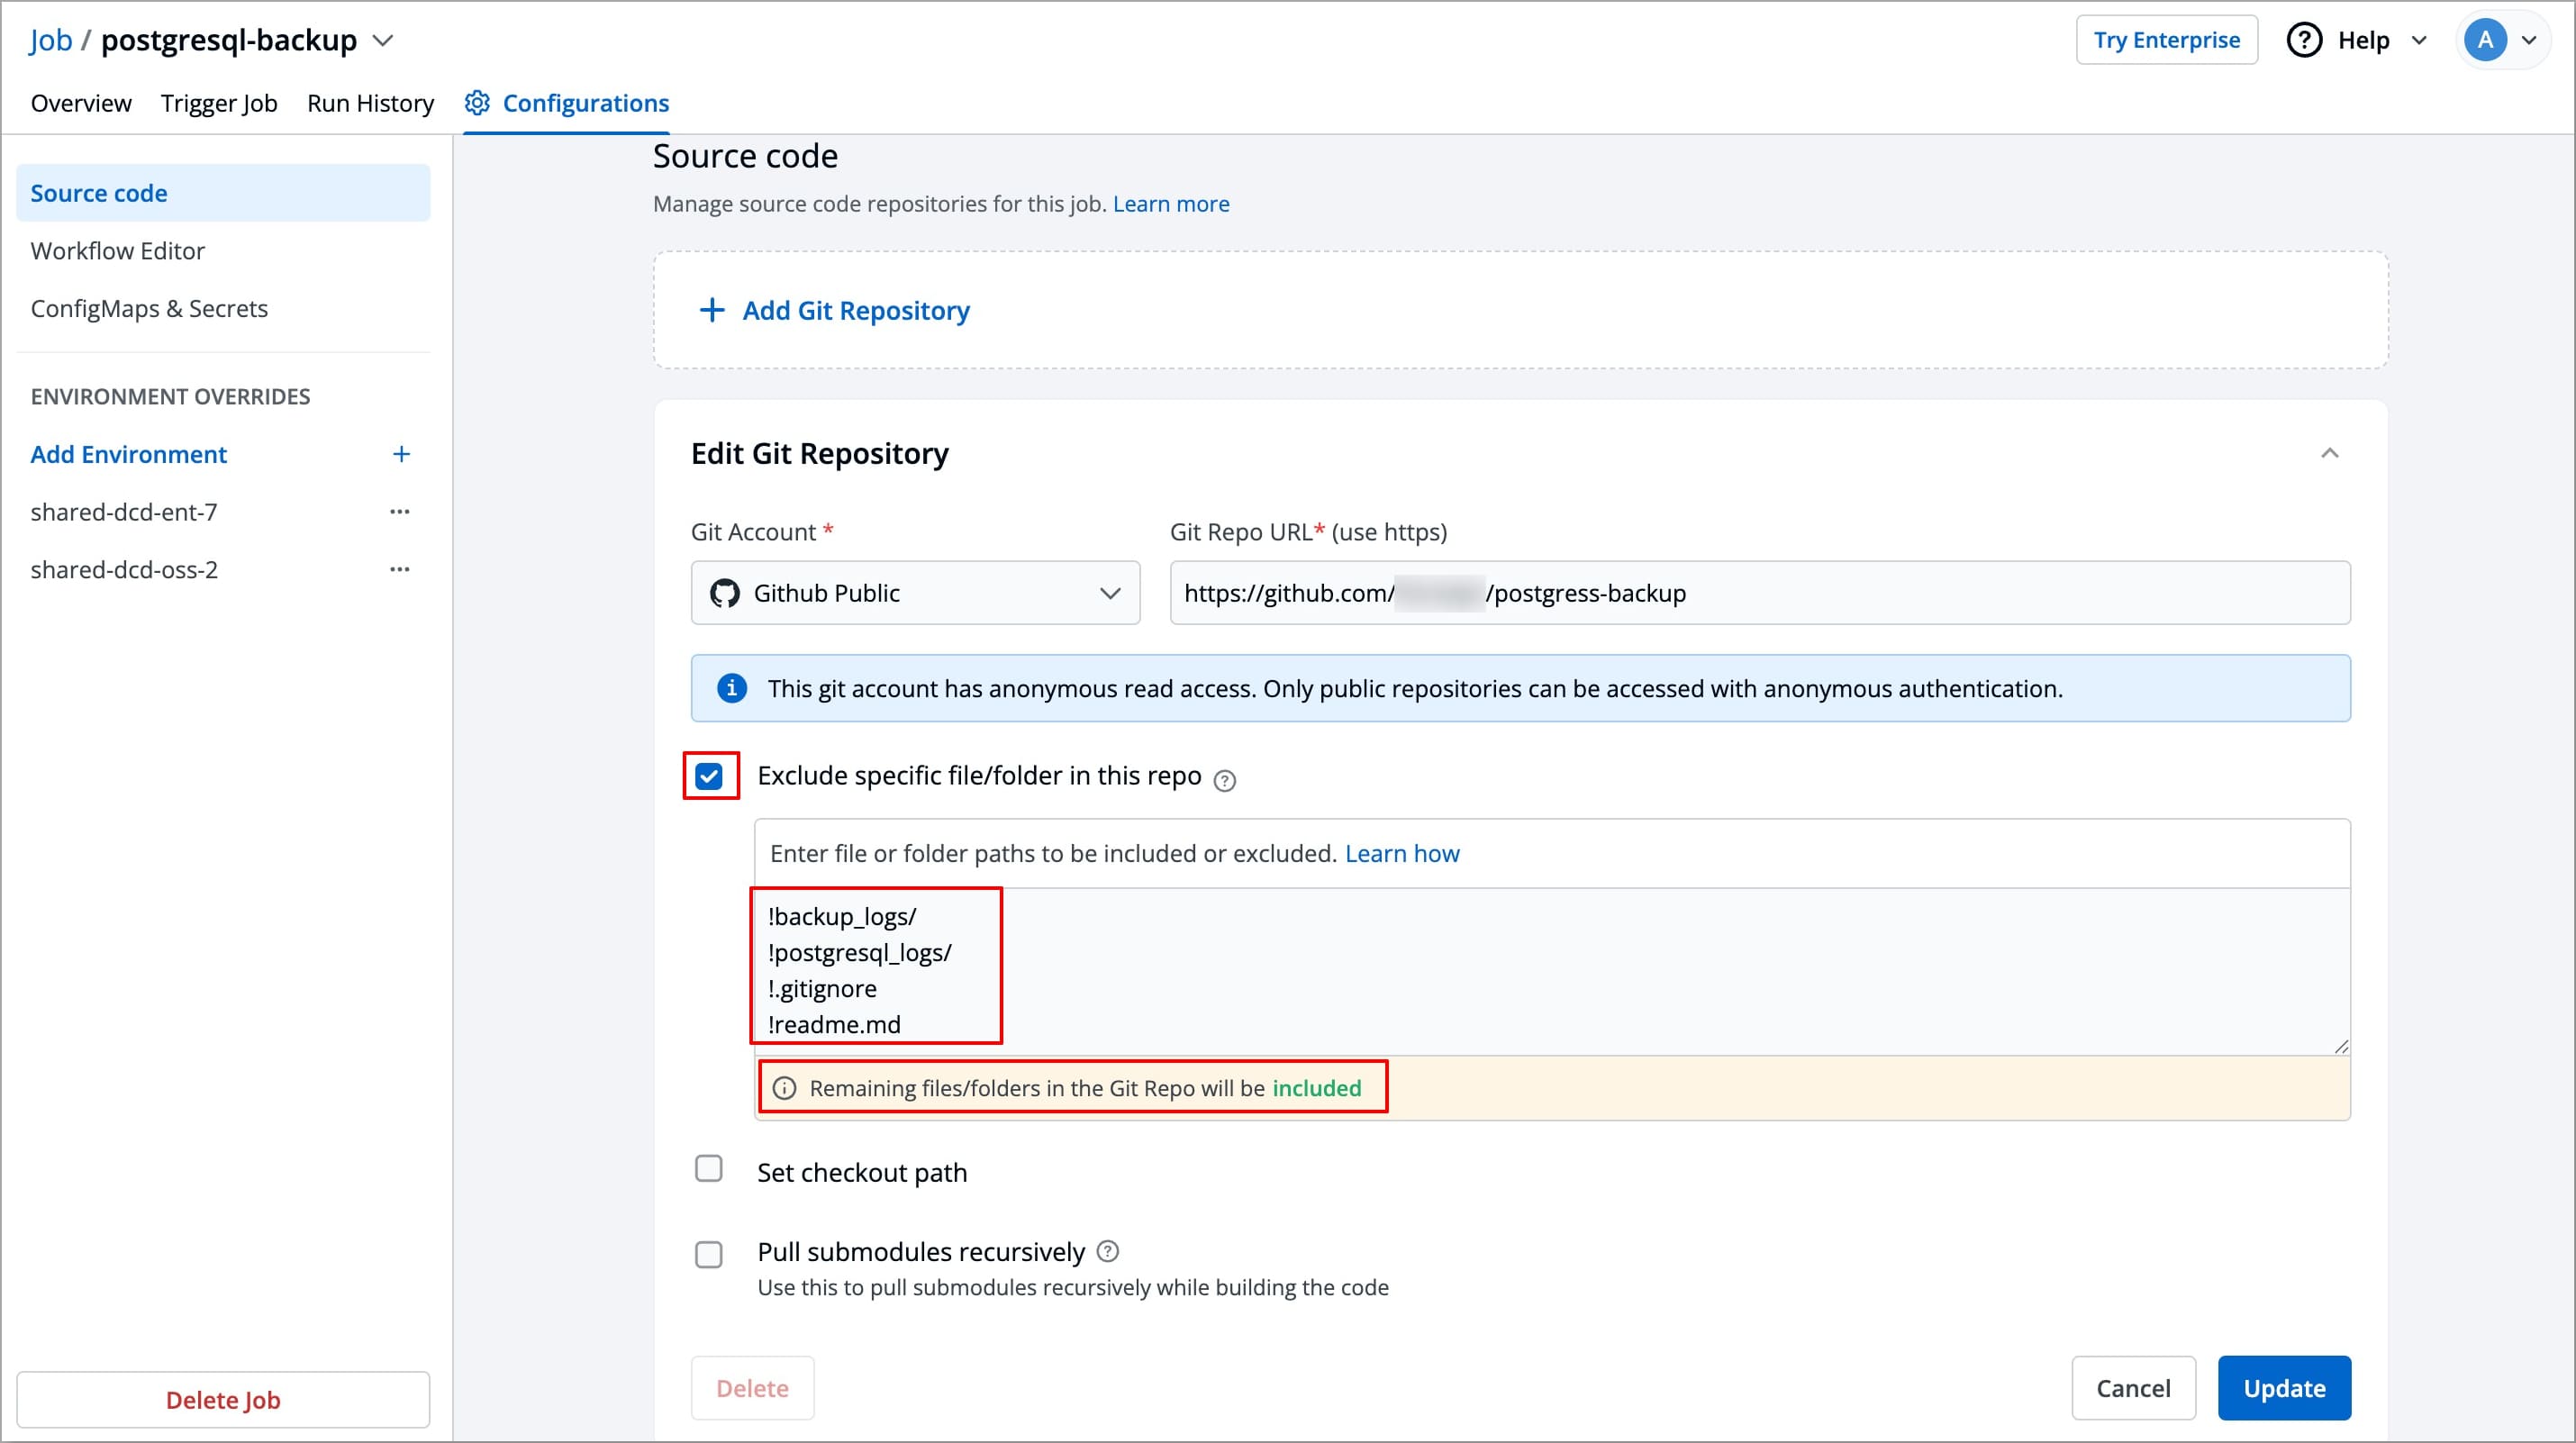The image size is (2576, 1443).
Task: Uncheck Exclude specific file/folder in this repo
Action: (x=709, y=776)
